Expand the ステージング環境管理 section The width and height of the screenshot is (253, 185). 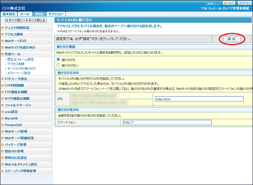(20, 171)
